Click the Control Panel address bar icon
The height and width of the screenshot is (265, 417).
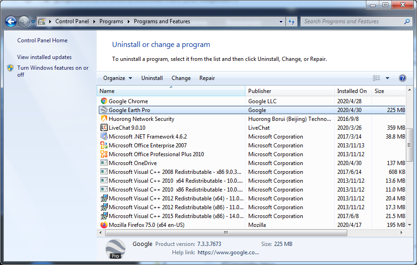(42, 21)
